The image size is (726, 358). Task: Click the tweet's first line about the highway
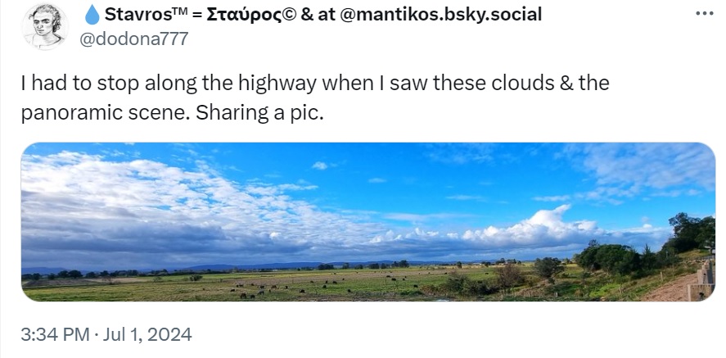[315, 84]
